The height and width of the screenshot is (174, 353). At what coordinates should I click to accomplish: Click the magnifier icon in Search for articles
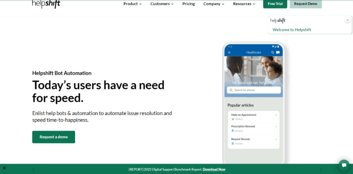[x=231, y=90]
